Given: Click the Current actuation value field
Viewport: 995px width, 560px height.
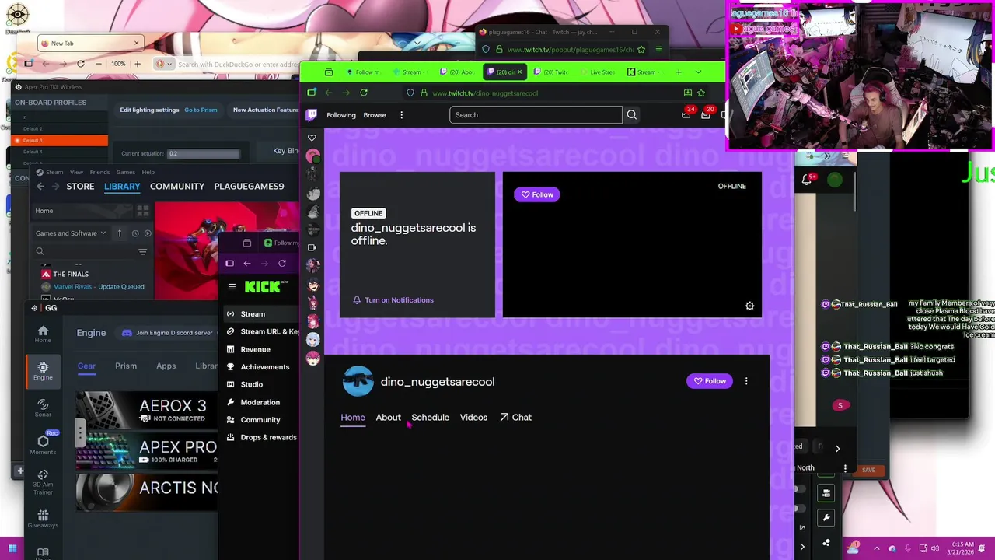Looking at the screenshot, I should [x=204, y=153].
